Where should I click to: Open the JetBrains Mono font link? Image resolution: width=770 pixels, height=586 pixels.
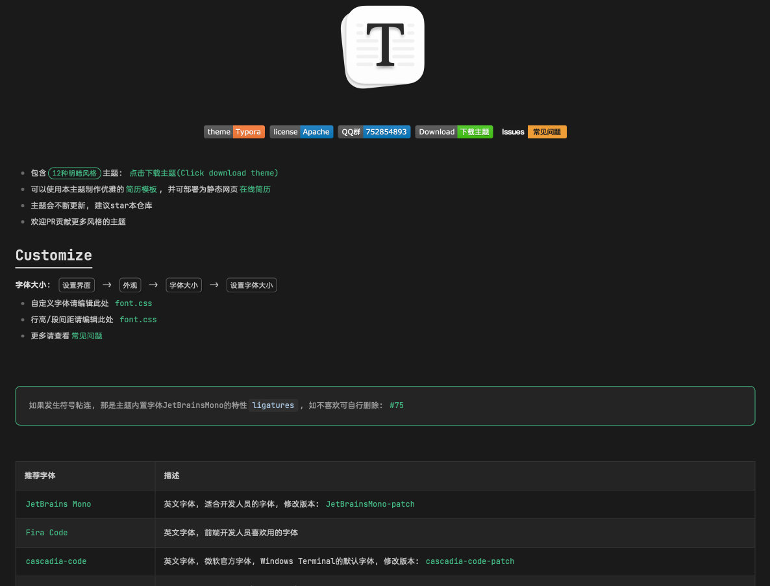[58, 503]
